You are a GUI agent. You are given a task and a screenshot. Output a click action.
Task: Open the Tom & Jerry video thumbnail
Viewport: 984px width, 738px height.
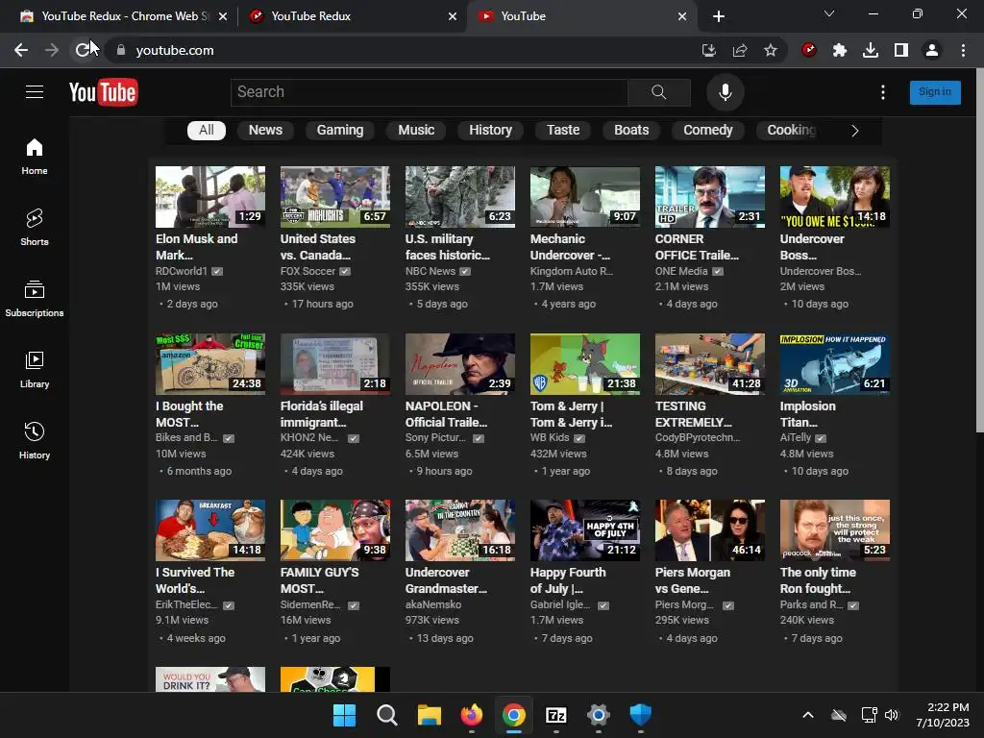pos(585,364)
